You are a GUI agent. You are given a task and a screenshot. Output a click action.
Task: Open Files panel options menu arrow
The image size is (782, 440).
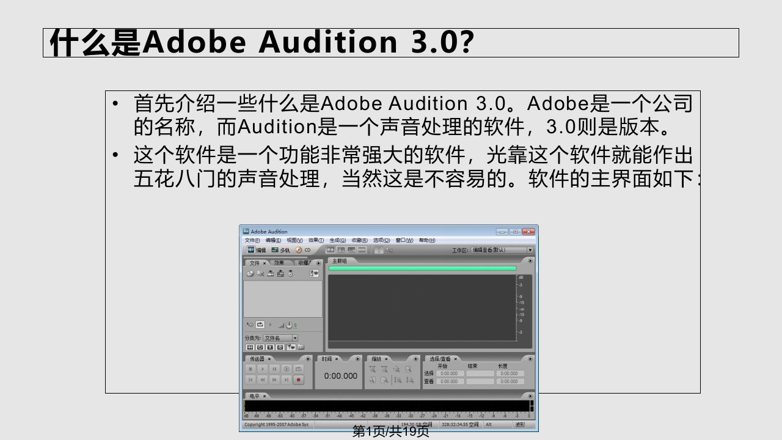pos(318,263)
